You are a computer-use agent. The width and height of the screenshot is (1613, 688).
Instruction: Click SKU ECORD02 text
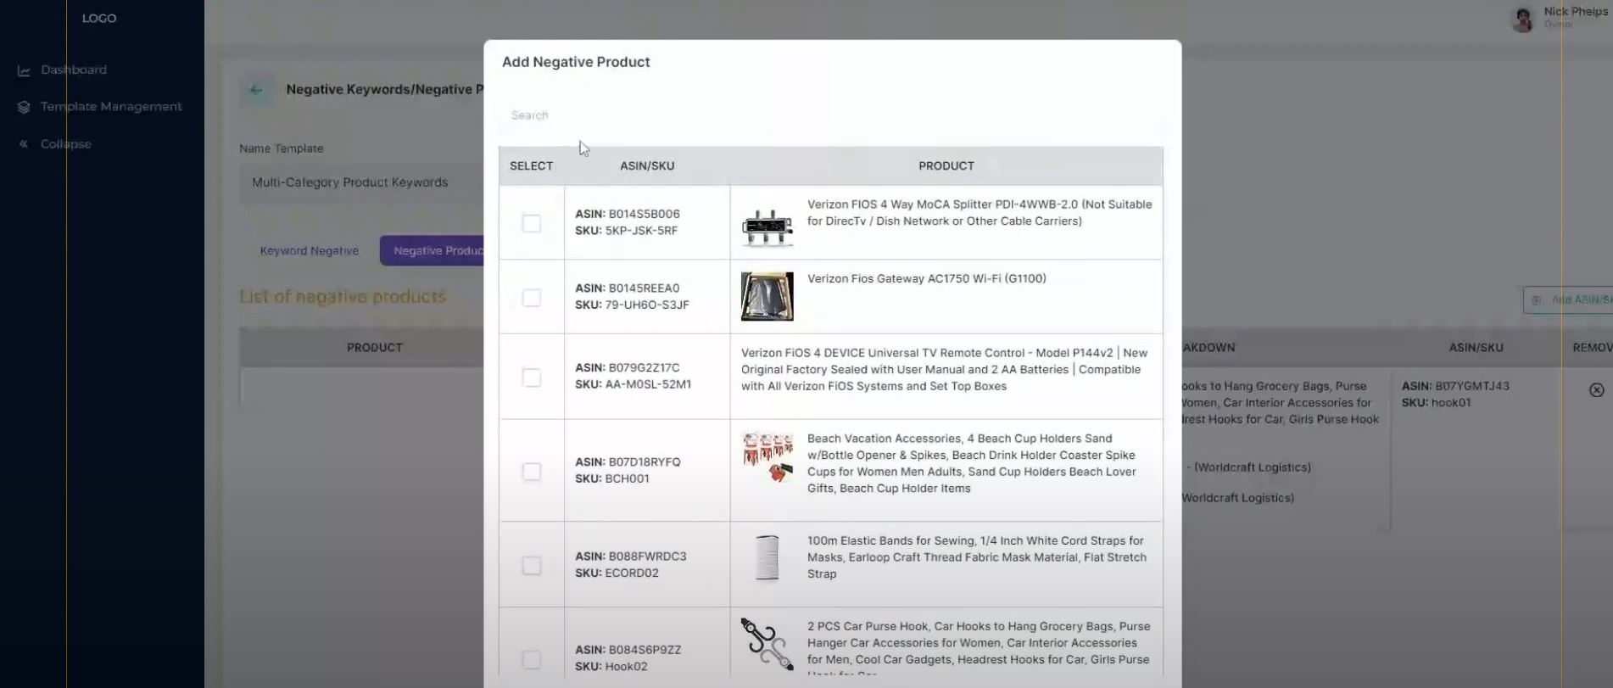[617, 573]
